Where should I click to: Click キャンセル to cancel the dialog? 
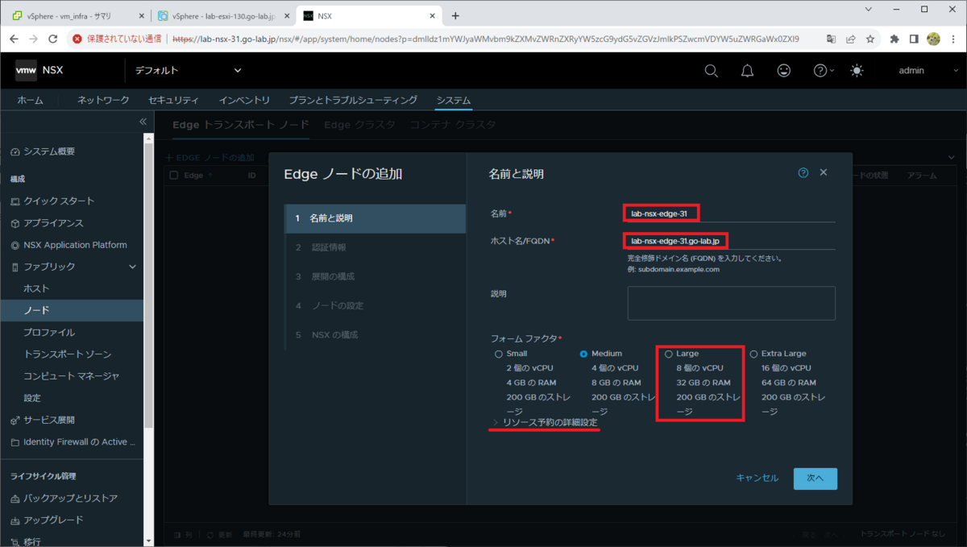(x=757, y=479)
